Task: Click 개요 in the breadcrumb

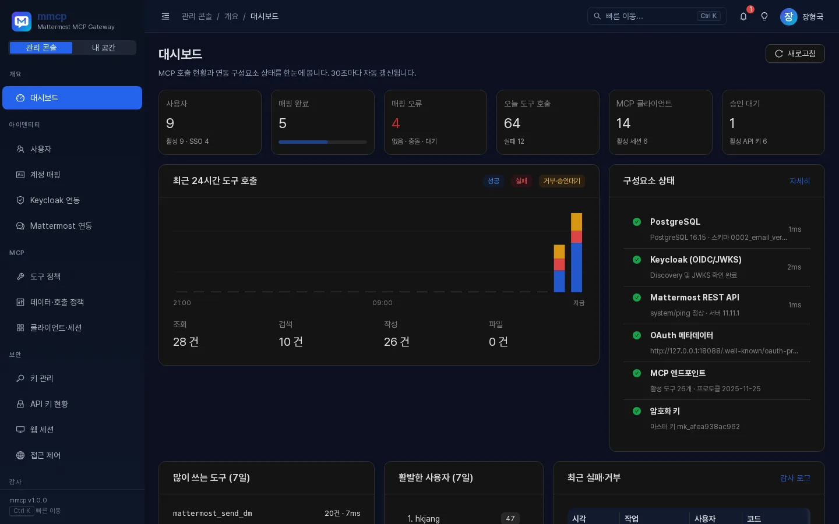Action: [231, 16]
